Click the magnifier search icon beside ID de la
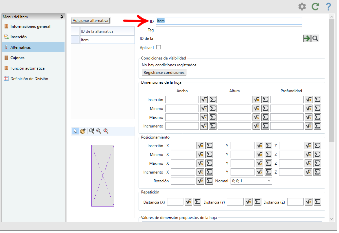 pyautogui.click(x=315, y=39)
